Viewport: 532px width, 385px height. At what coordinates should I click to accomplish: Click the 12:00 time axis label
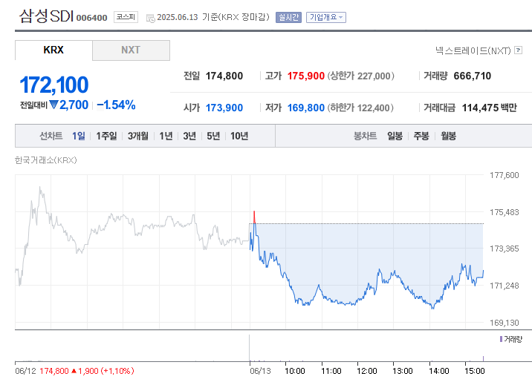tap(367, 371)
